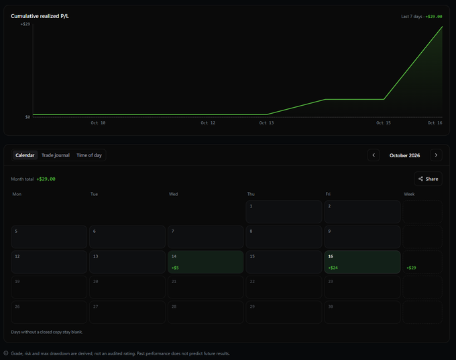Click the Thu column header
Viewport: 456px width, 360px height.
(x=251, y=194)
